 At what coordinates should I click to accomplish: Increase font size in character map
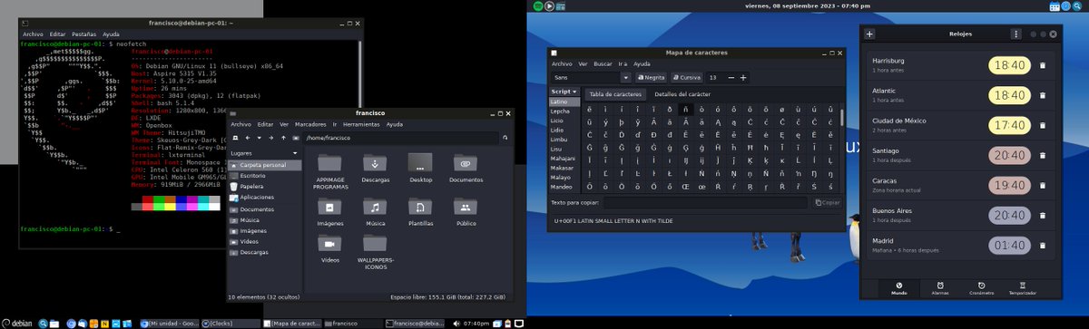tap(743, 78)
